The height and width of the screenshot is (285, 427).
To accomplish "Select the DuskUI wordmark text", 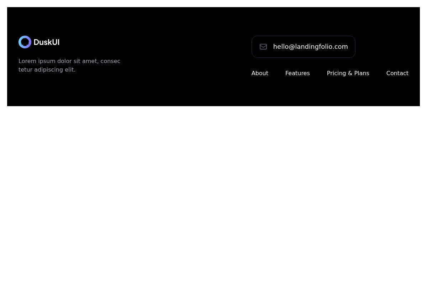I will click(x=47, y=42).
